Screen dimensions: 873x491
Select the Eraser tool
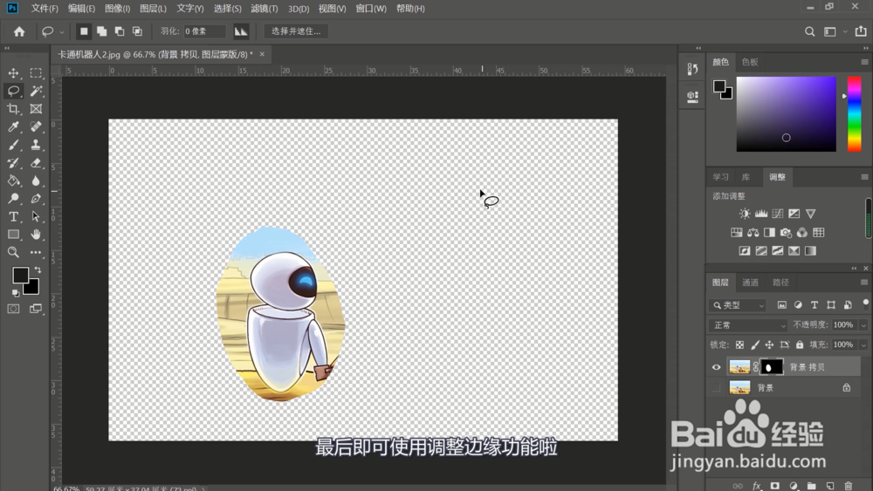(36, 163)
